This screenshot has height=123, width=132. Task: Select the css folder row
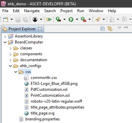[25, 72]
